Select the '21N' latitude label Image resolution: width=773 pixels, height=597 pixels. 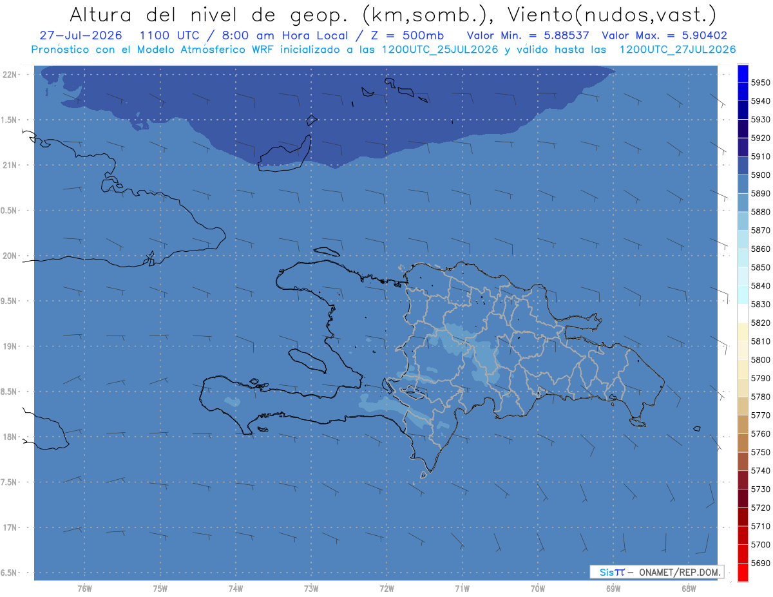click(x=9, y=165)
